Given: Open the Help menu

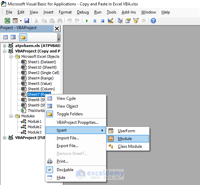Looking at the screenshot, I should click(166, 12).
